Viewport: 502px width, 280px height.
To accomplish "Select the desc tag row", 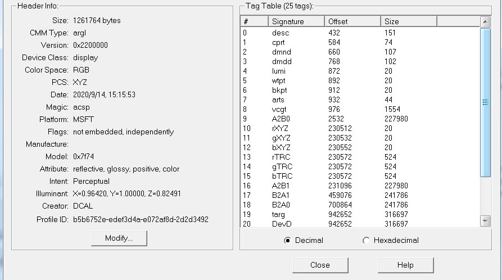I will coord(281,33).
